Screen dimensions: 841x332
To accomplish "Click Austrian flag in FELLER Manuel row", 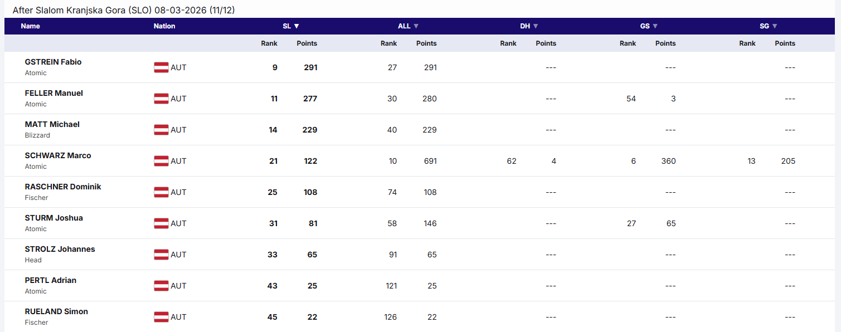I will (x=161, y=99).
